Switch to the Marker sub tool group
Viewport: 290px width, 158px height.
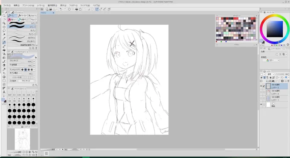pyautogui.click(x=22, y=16)
